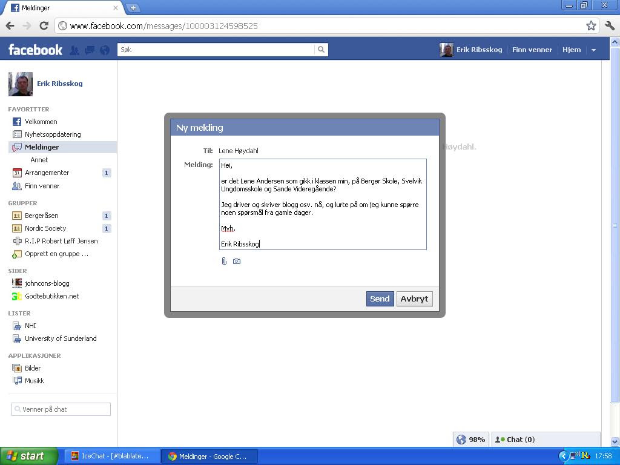
Task: Open account dropdown arrow in header
Action: tap(593, 50)
